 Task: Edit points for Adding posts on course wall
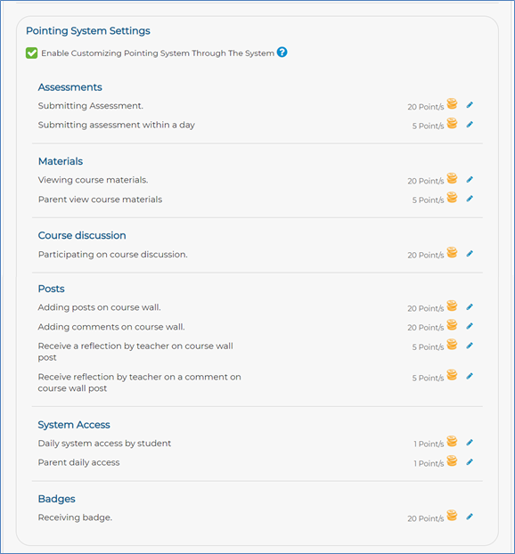470,307
